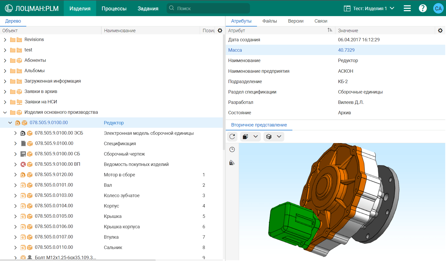Open the Связи tab
Screen dimensions: 446x261
coord(321,21)
